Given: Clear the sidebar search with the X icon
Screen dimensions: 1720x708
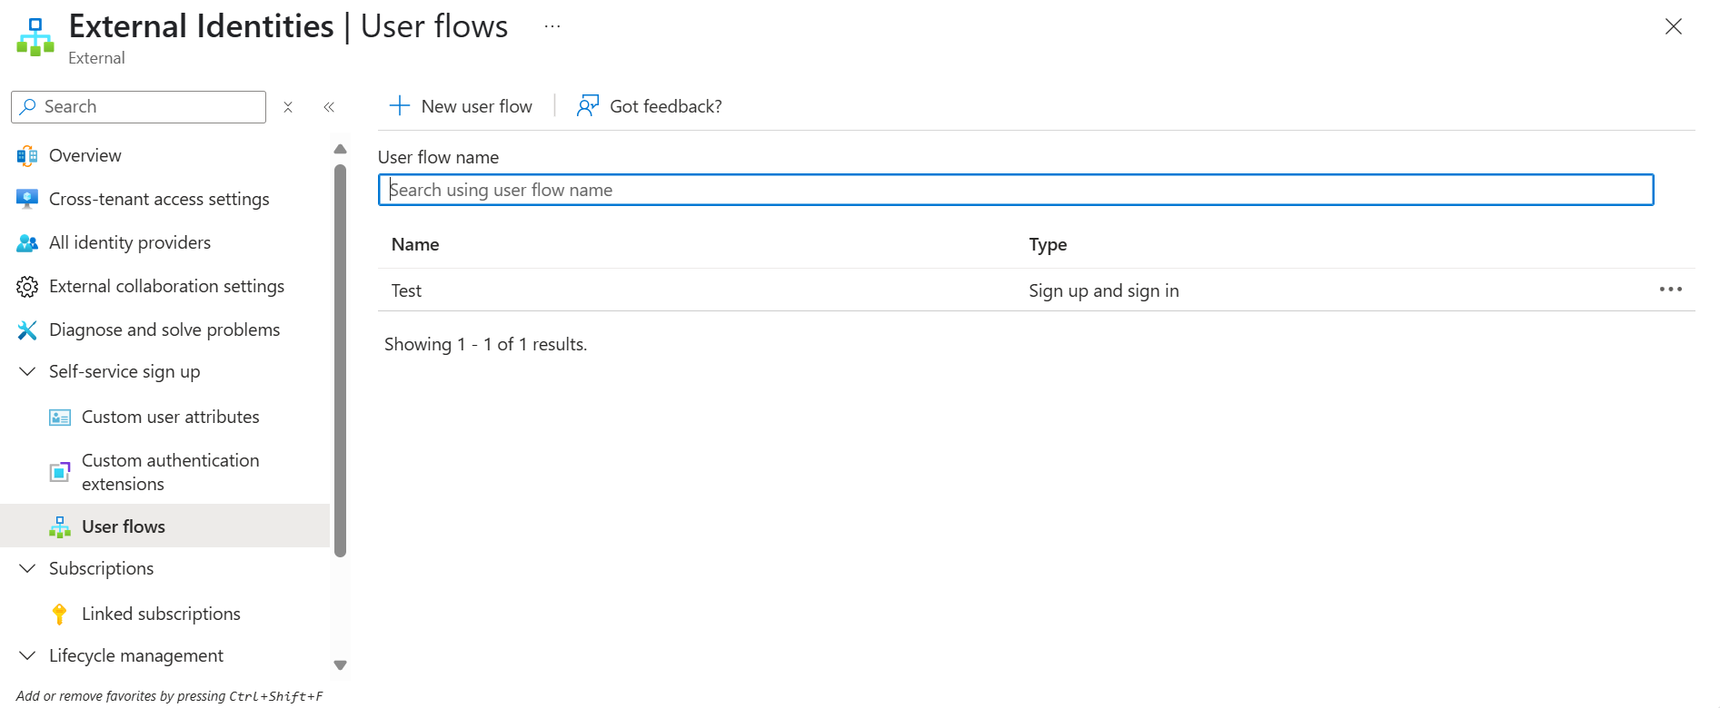Looking at the screenshot, I should [288, 107].
